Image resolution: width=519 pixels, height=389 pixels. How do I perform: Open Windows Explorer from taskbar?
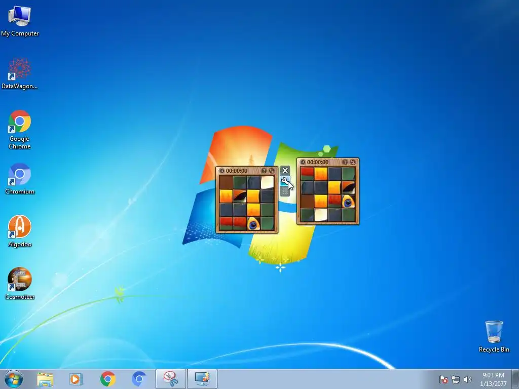tap(45, 379)
